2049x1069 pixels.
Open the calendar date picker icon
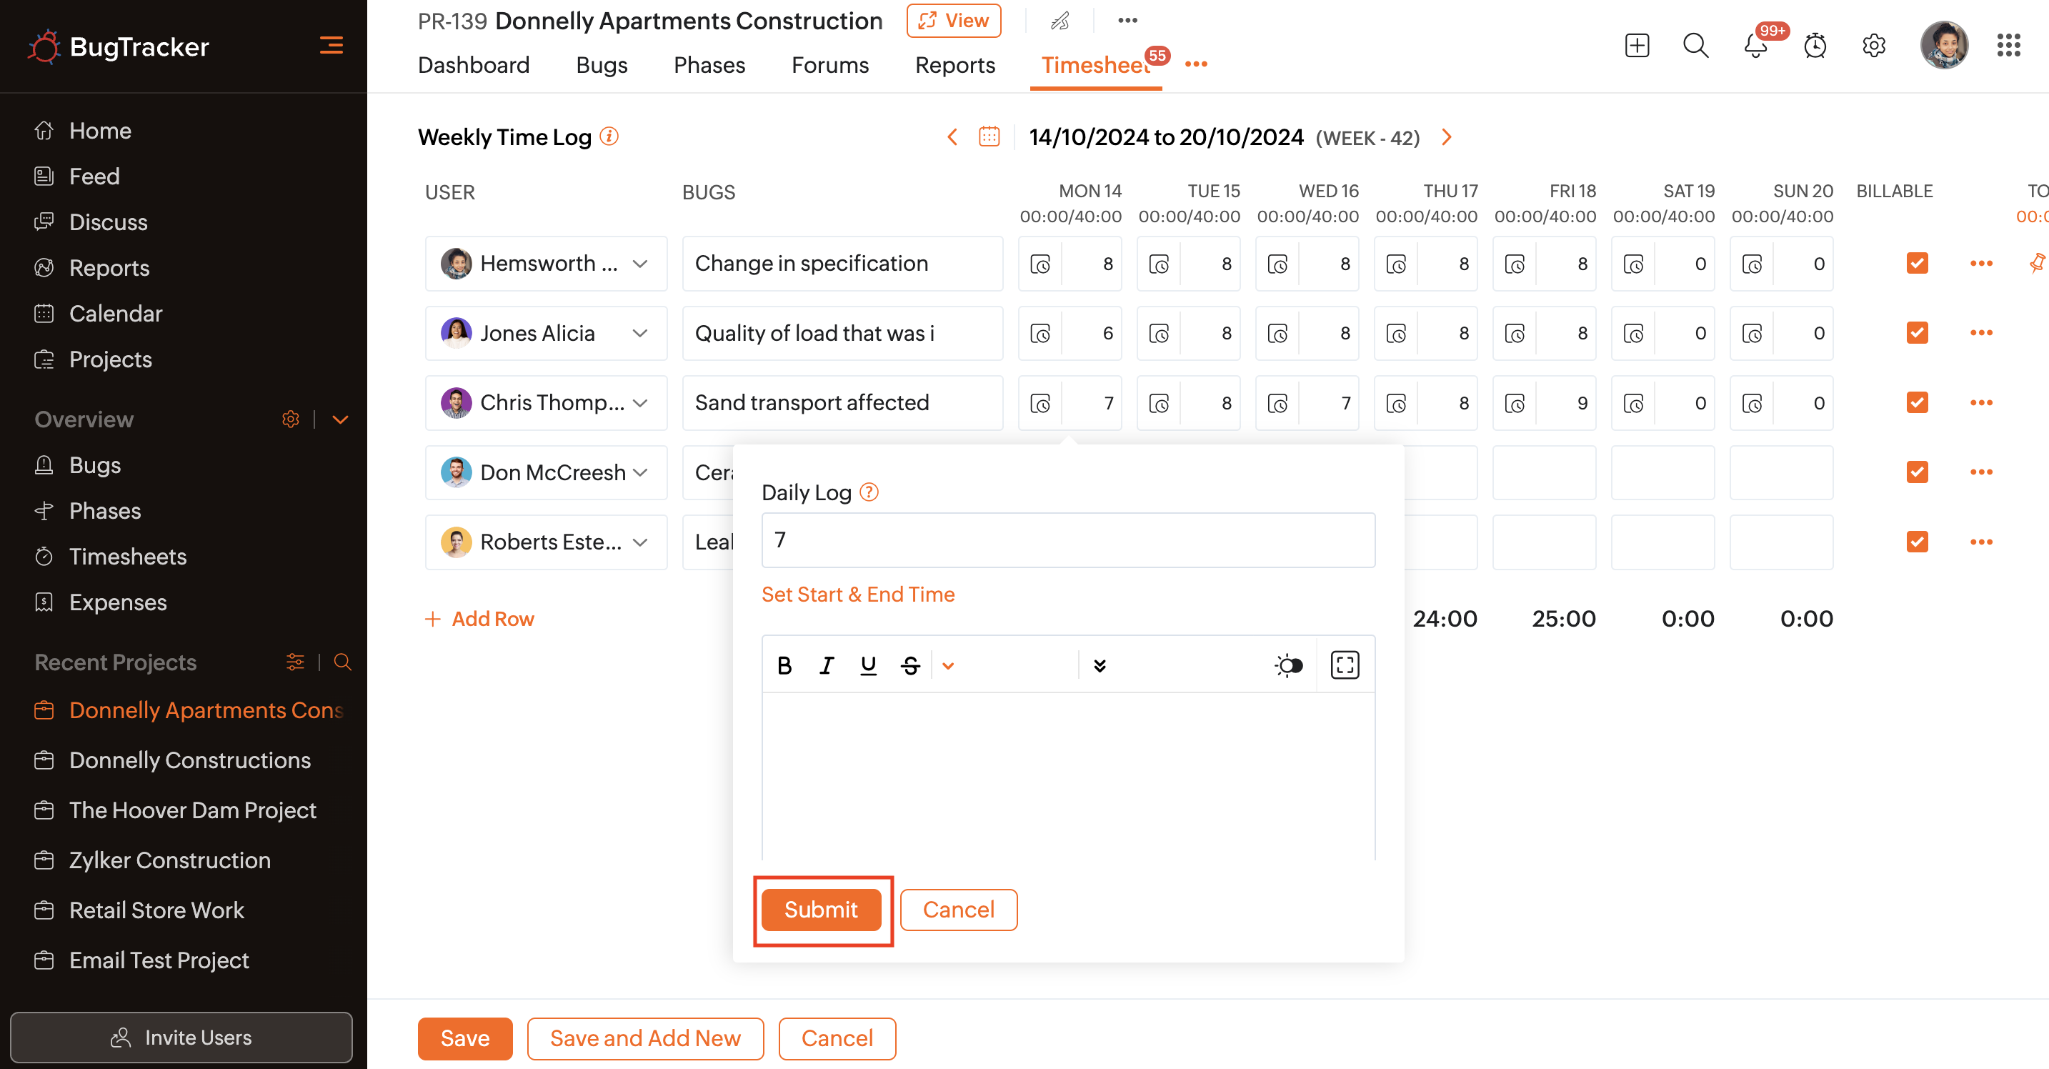[x=989, y=136]
